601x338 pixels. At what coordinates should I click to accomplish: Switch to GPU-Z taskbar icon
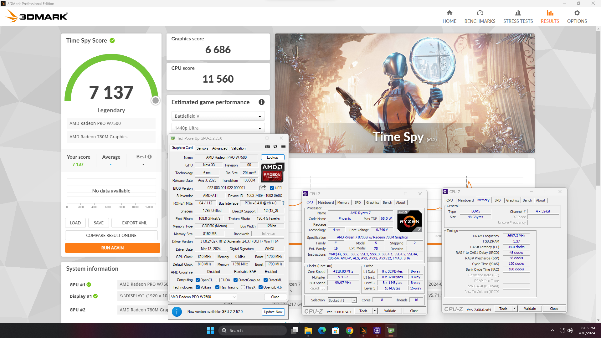coord(391,330)
